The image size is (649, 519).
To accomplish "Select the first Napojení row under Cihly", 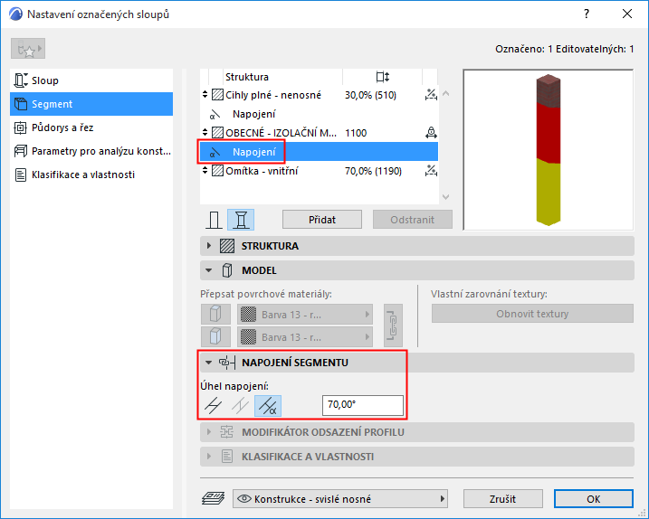I will 319,114.
